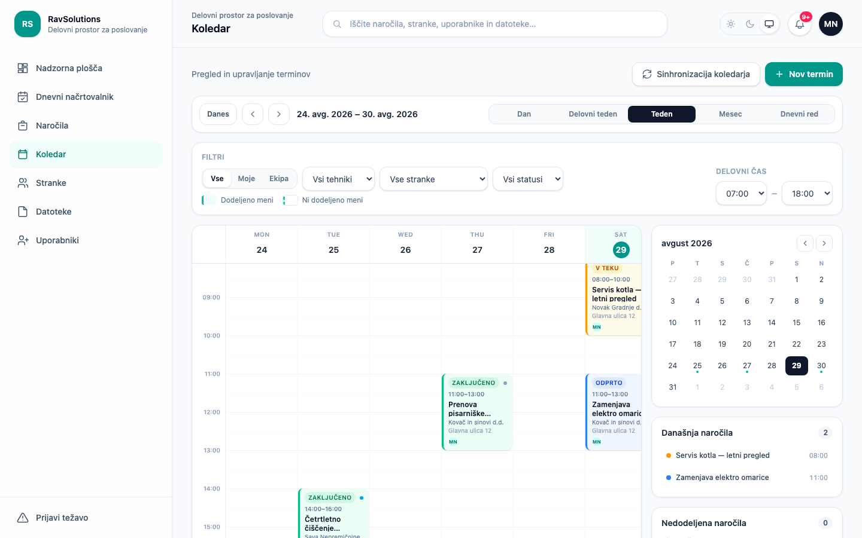Change work end time 18:00

pos(808,193)
